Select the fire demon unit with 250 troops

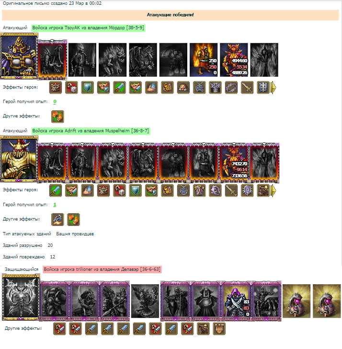tap(204, 60)
